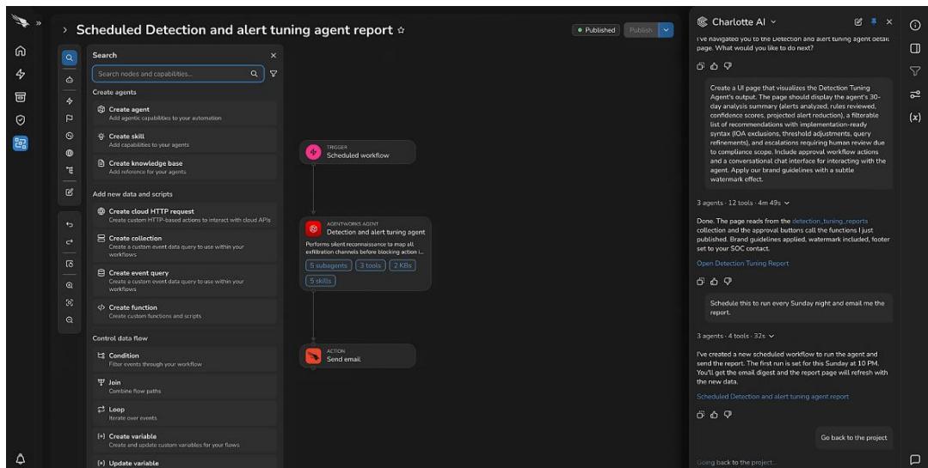Screen dimensions: 928x468
Task: Click the 2 KBs tag
Action: pos(403,265)
